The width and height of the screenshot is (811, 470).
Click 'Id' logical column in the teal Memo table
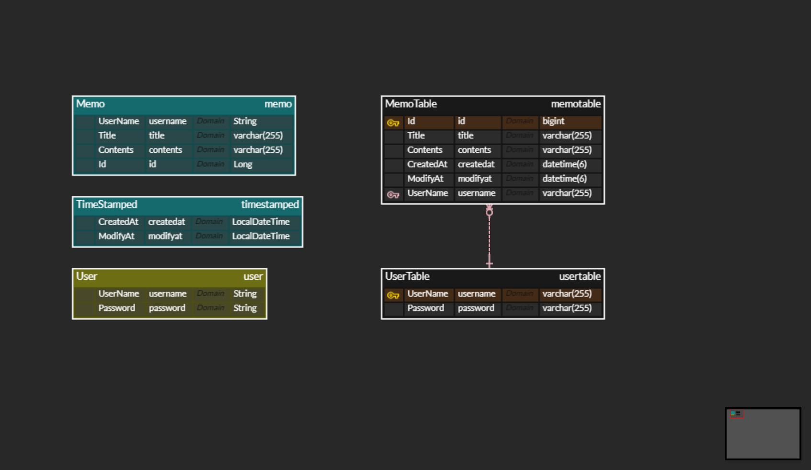point(103,164)
